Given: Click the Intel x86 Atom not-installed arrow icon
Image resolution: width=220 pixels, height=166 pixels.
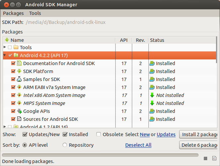Looking at the screenshot, I should (x=152, y=95).
